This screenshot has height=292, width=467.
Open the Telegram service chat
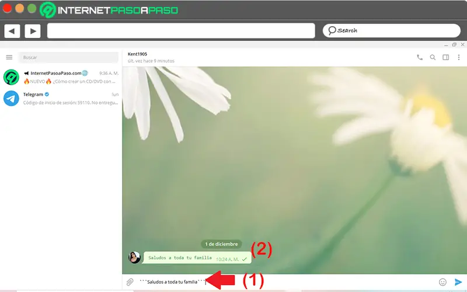(61, 98)
